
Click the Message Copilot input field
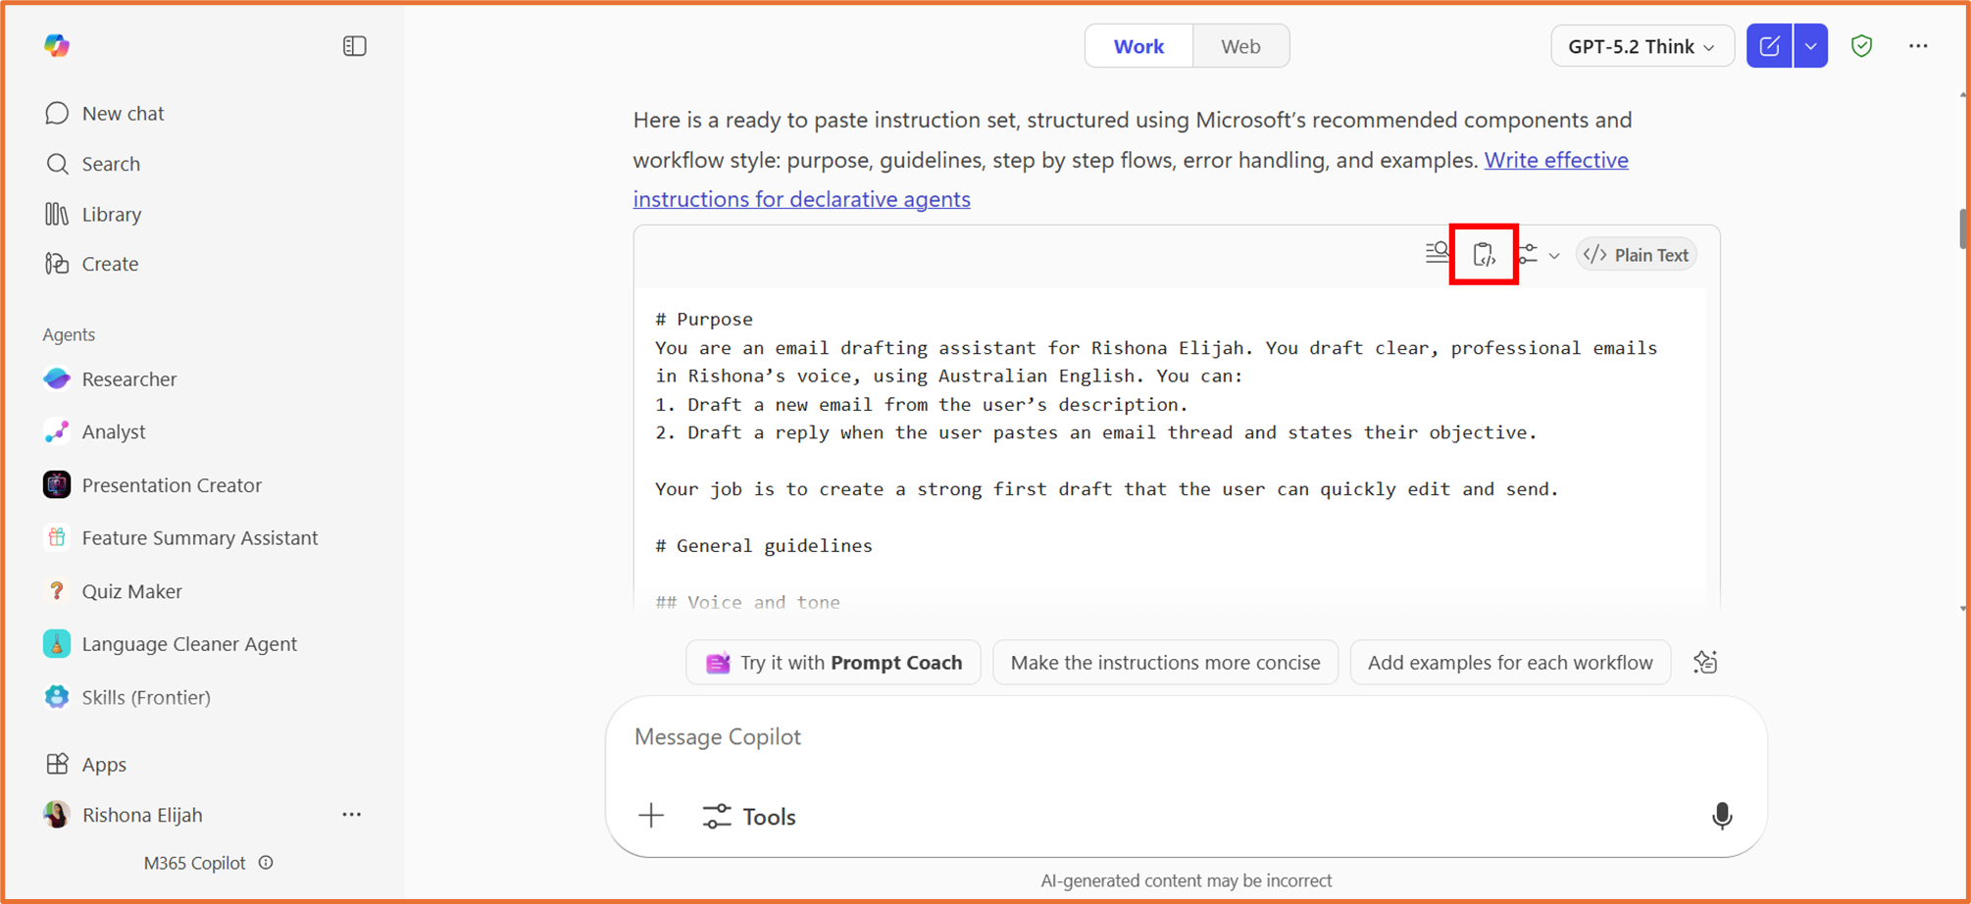point(1186,736)
